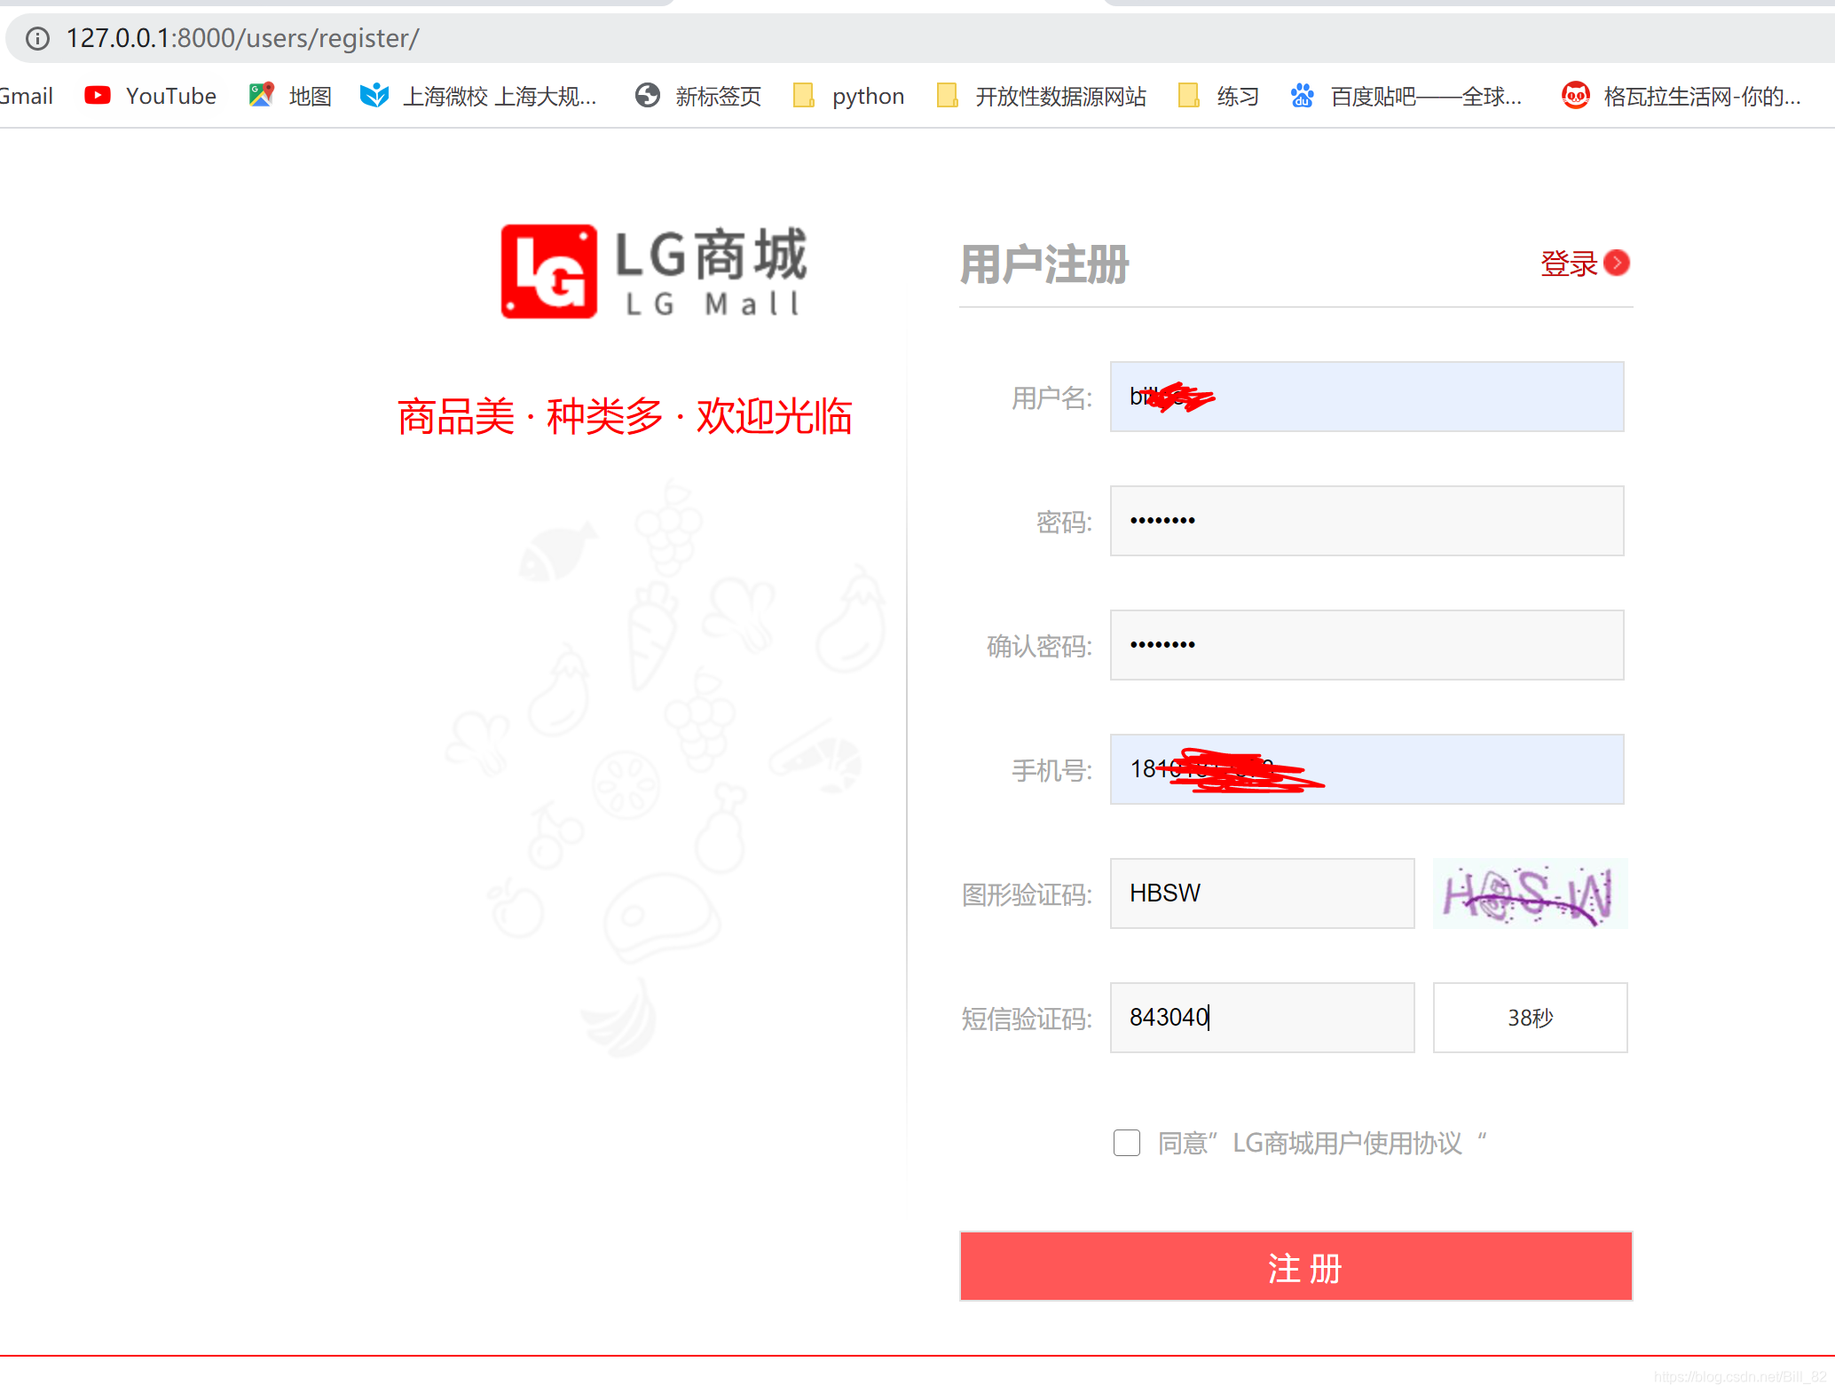Focus the 手机号 phone number field

click(x=1366, y=769)
